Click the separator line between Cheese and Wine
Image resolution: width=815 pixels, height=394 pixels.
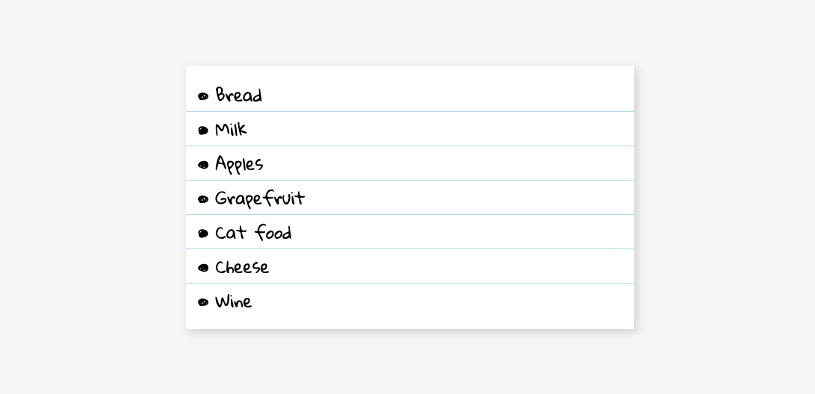pyautogui.click(x=410, y=284)
